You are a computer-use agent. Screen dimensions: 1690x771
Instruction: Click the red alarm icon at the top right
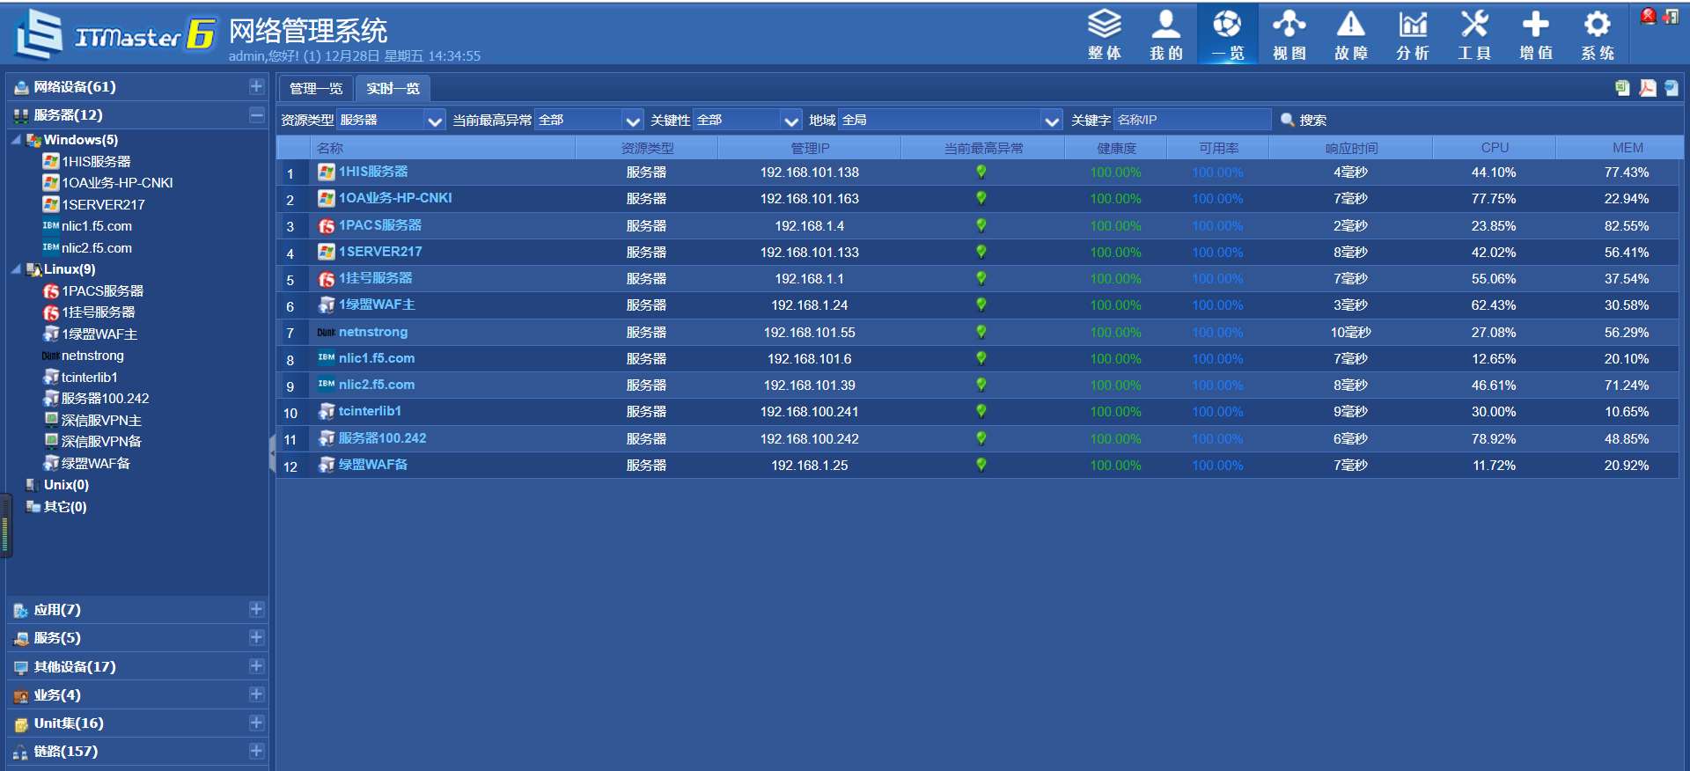click(x=1649, y=16)
